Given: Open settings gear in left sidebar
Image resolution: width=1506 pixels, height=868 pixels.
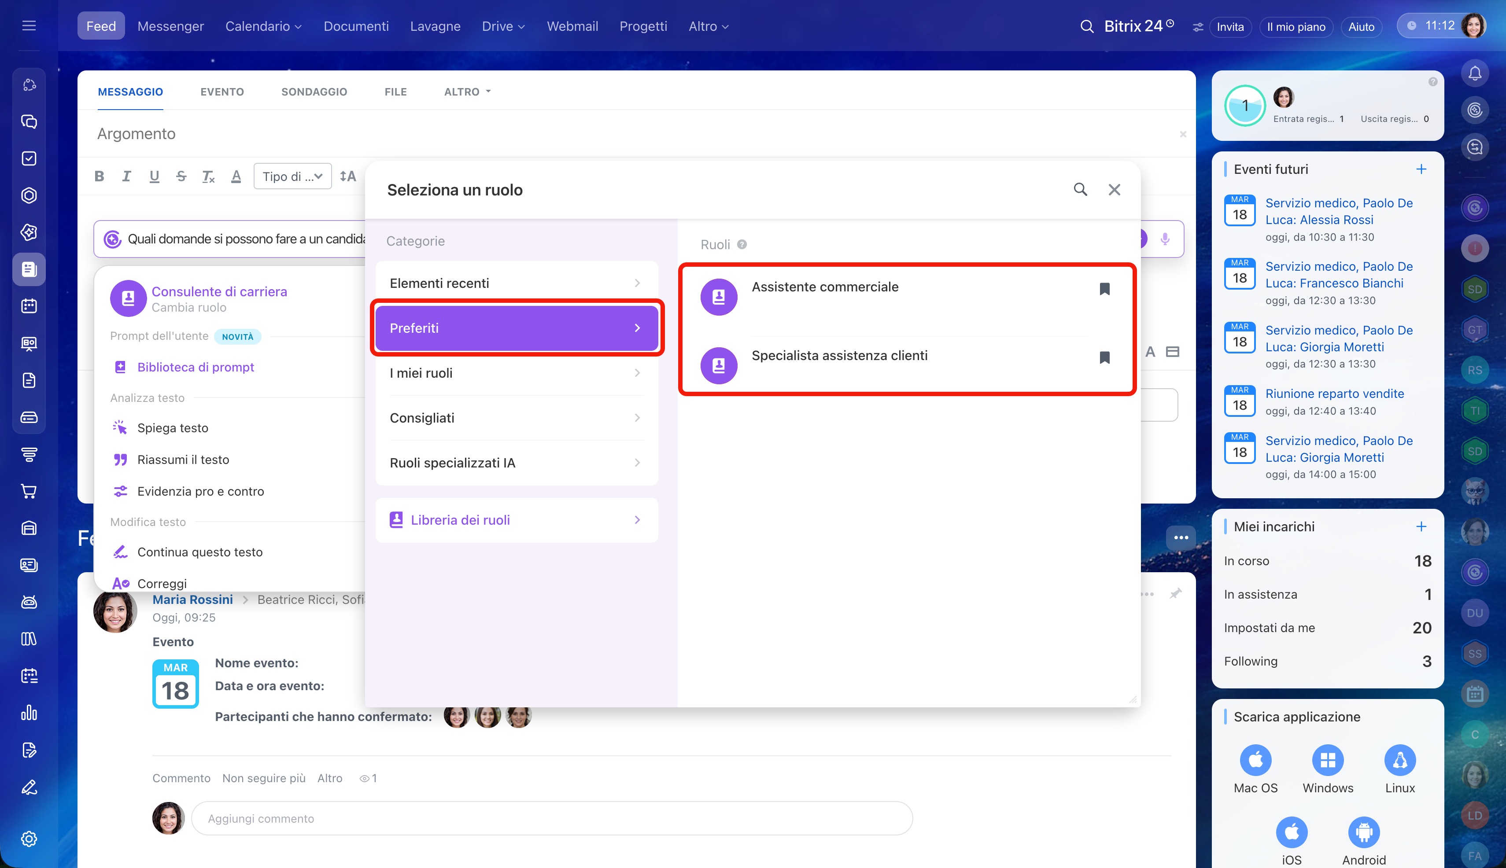Looking at the screenshot, I should click(x=29, y=839).
